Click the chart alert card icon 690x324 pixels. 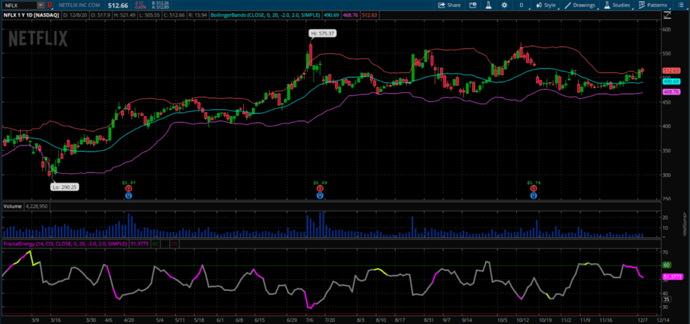[x=473, y=5]
